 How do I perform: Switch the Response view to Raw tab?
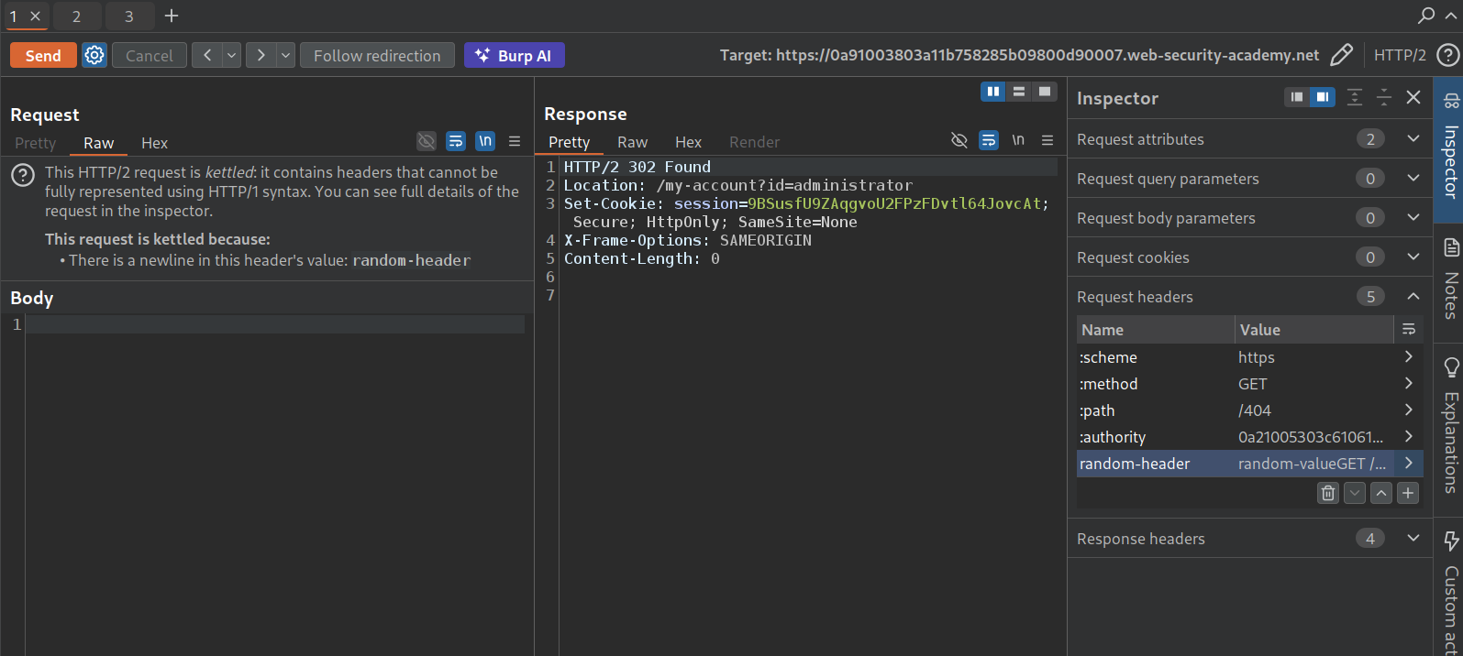pos(632,142)
